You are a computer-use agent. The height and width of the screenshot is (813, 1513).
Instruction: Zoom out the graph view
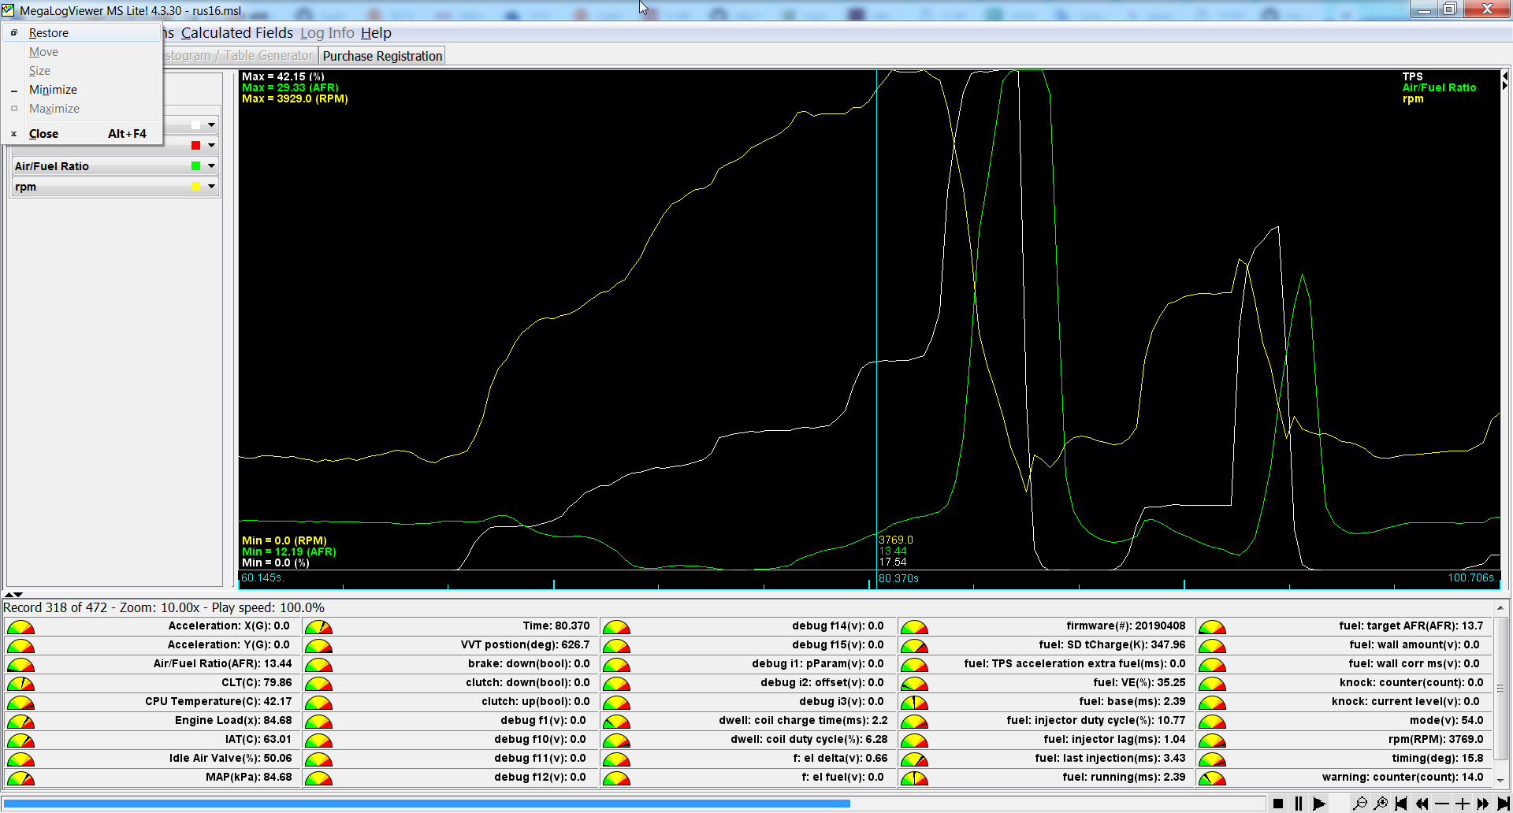pos(1360,804)
